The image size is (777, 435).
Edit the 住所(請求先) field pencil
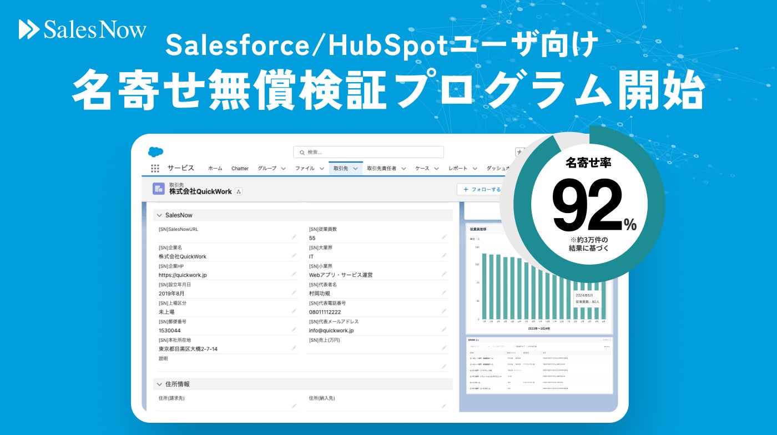pyautogui.click(x=294, y=406)
